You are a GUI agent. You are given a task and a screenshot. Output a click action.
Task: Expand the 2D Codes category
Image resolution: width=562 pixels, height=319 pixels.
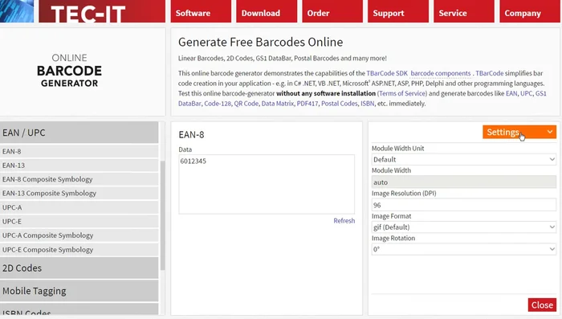pyautogui.click(x=79, y=268)
